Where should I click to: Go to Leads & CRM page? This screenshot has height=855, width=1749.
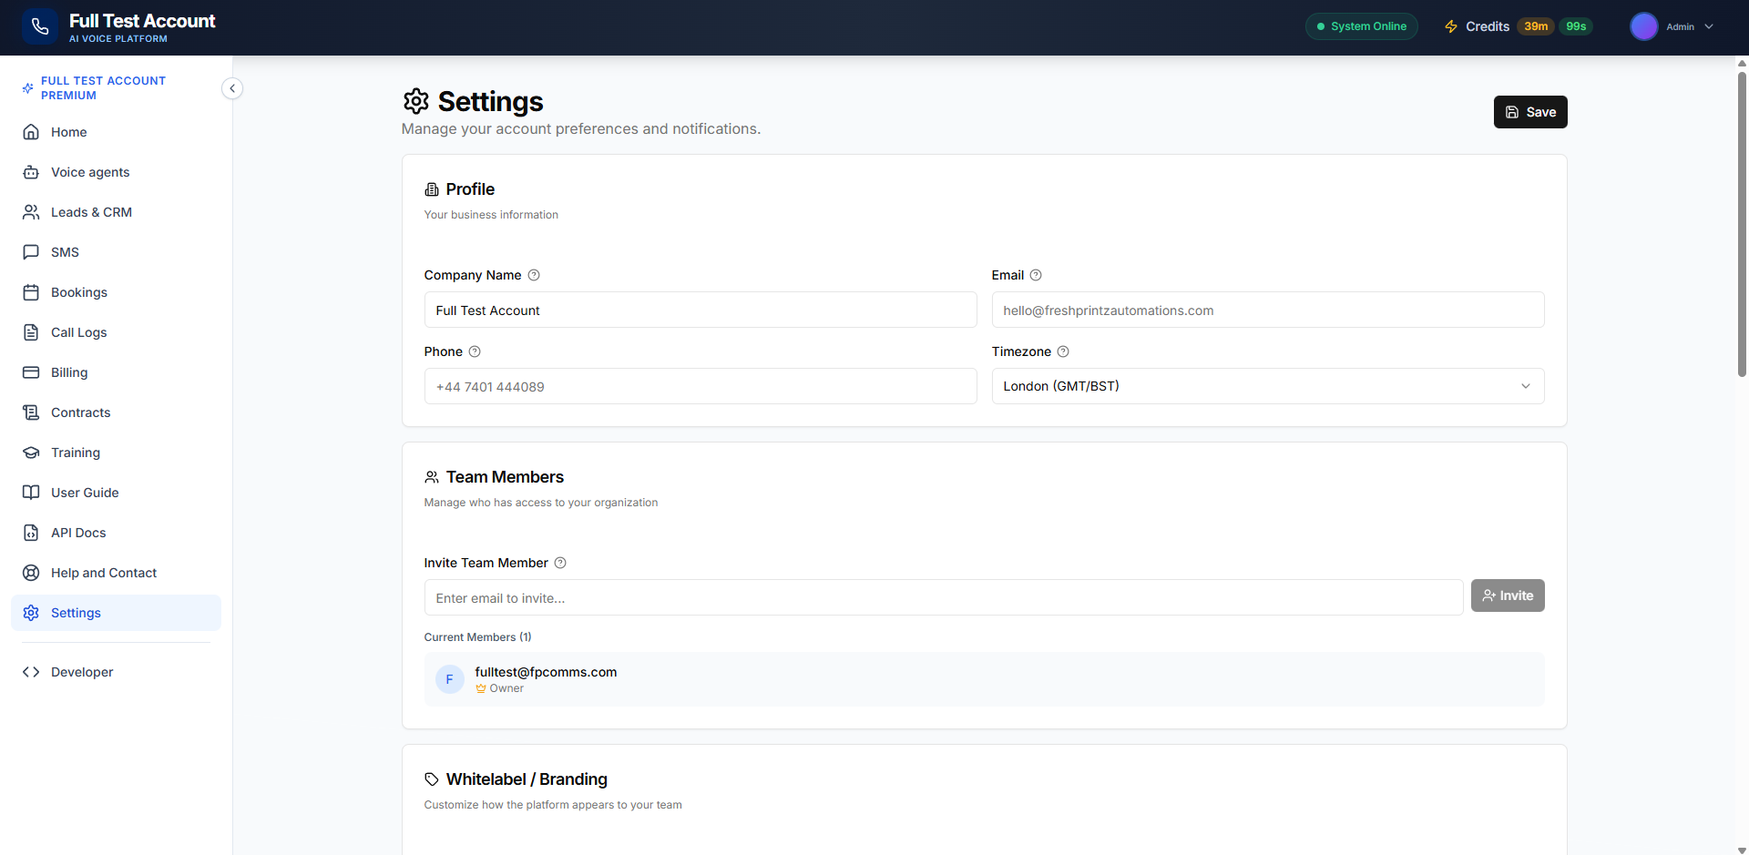pyautogui.click(x=91, y=212)
